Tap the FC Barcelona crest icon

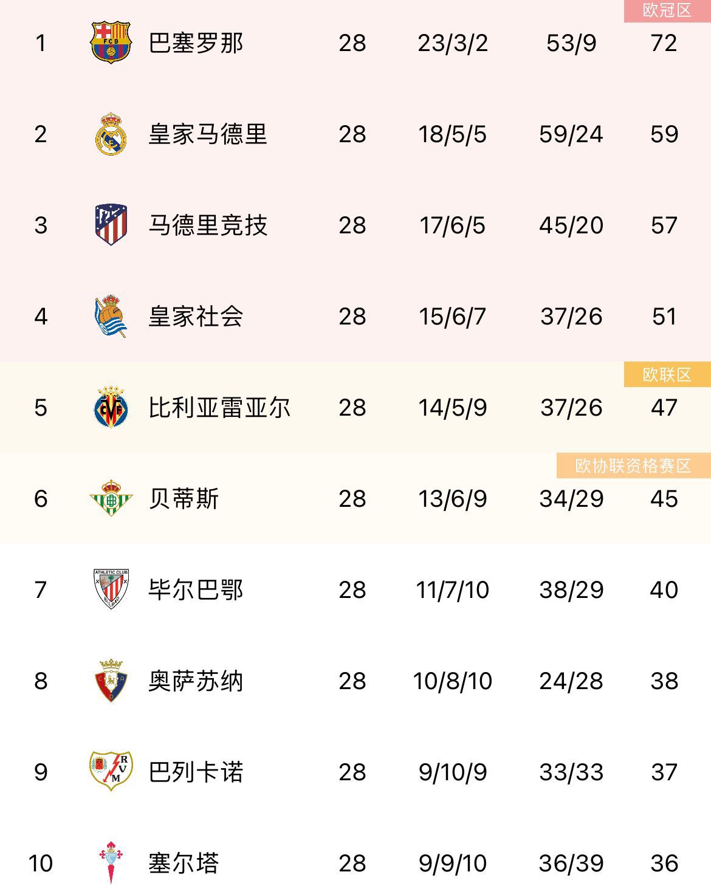(x=111, y=43)
